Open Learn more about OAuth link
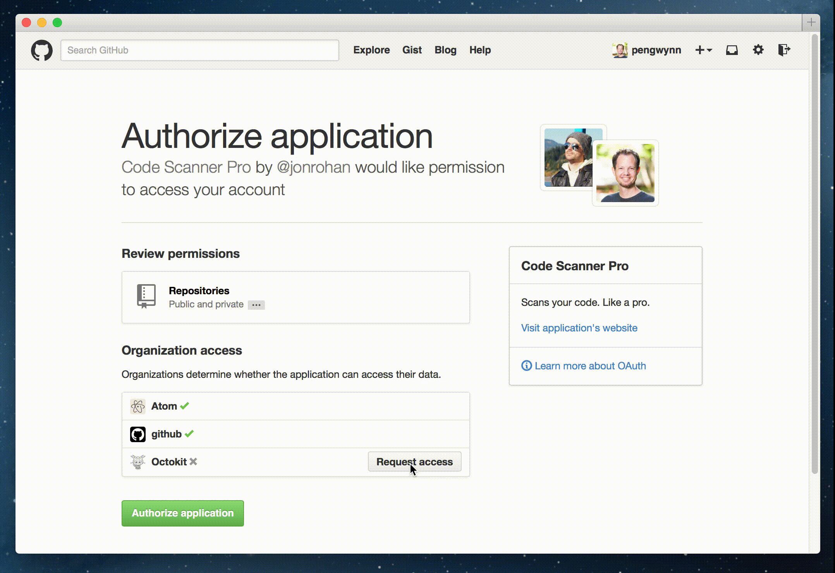The height and width of the screenshot is (573, 835). tap(590, 366)
